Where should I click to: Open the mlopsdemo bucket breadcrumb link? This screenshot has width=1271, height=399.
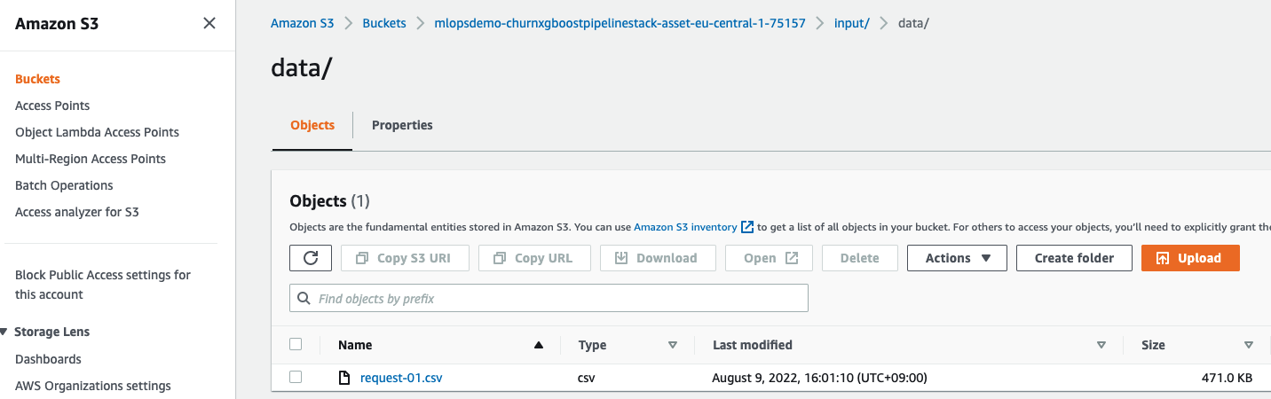[620, 23]
